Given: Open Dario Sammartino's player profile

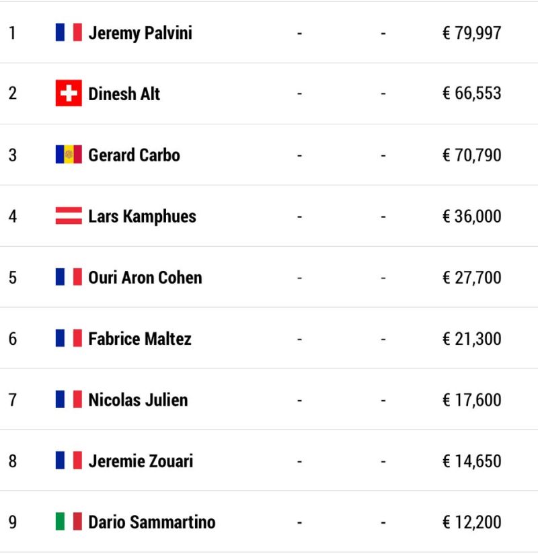Looking at the screenshot, I should click(152, 522).
